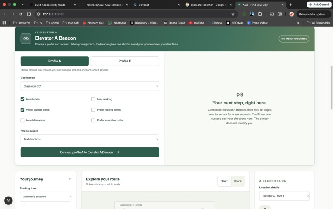333x209 pixels.
Task: Show the Floor 2 map
Action: pos(238,181)
